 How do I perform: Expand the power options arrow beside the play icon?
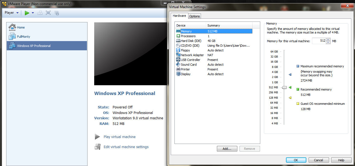click(33, 13)
